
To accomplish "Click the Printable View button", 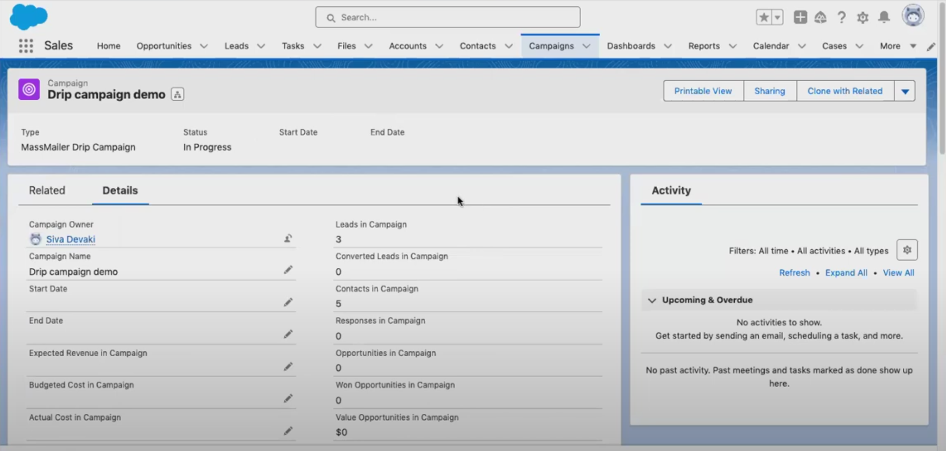I will (703, 91).
